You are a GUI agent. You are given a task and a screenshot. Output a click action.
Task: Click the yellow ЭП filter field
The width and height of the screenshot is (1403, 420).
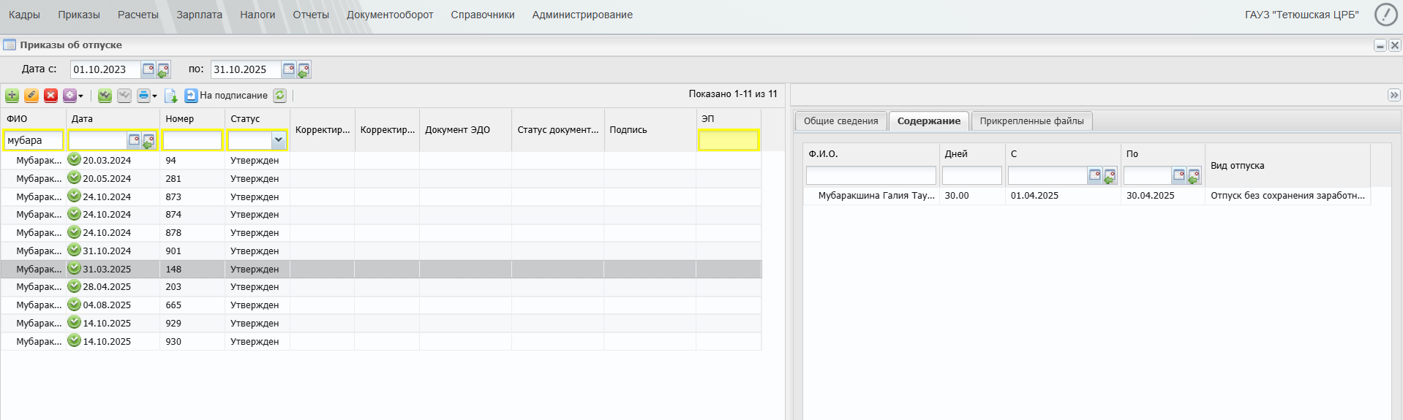click(729, 140)
